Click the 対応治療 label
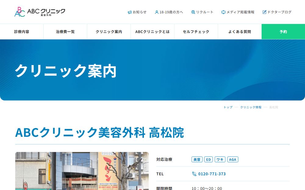 164,159
